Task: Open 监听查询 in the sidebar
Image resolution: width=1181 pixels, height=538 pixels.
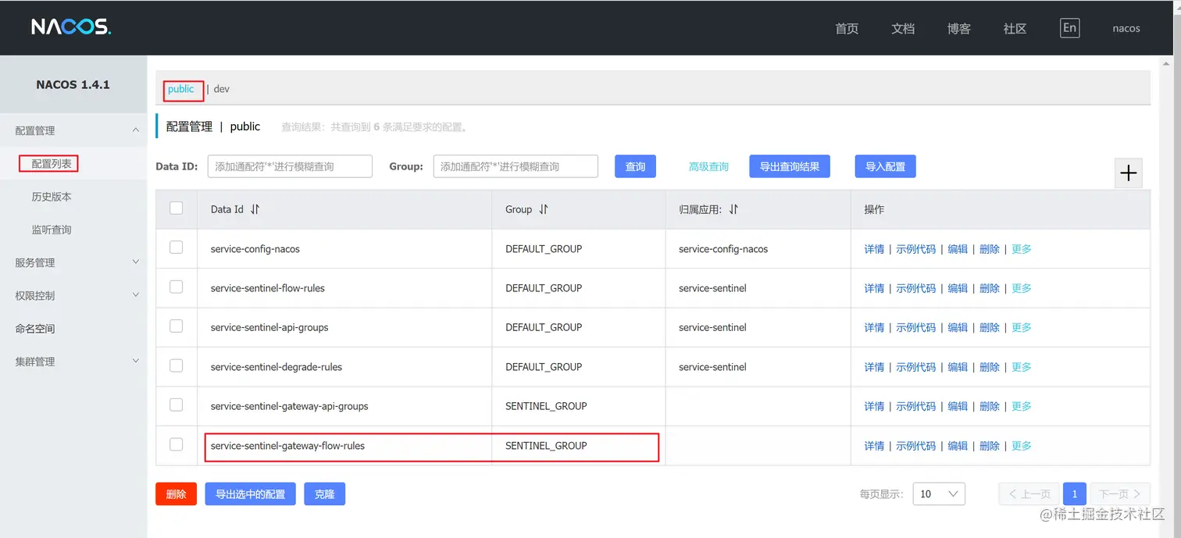Action: (x=52, y=230)
